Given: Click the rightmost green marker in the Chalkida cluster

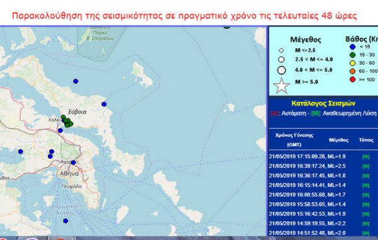Looking at the screenshot, I should click(x=71, y=124).
